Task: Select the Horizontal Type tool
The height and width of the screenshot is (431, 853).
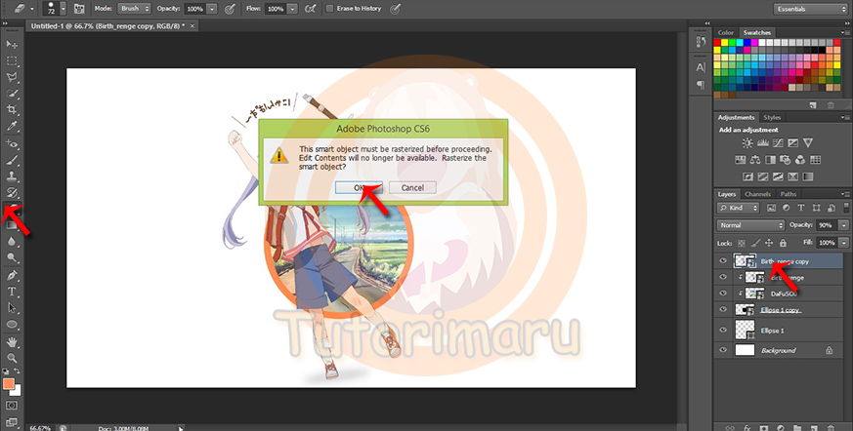Action: point(12,292)
